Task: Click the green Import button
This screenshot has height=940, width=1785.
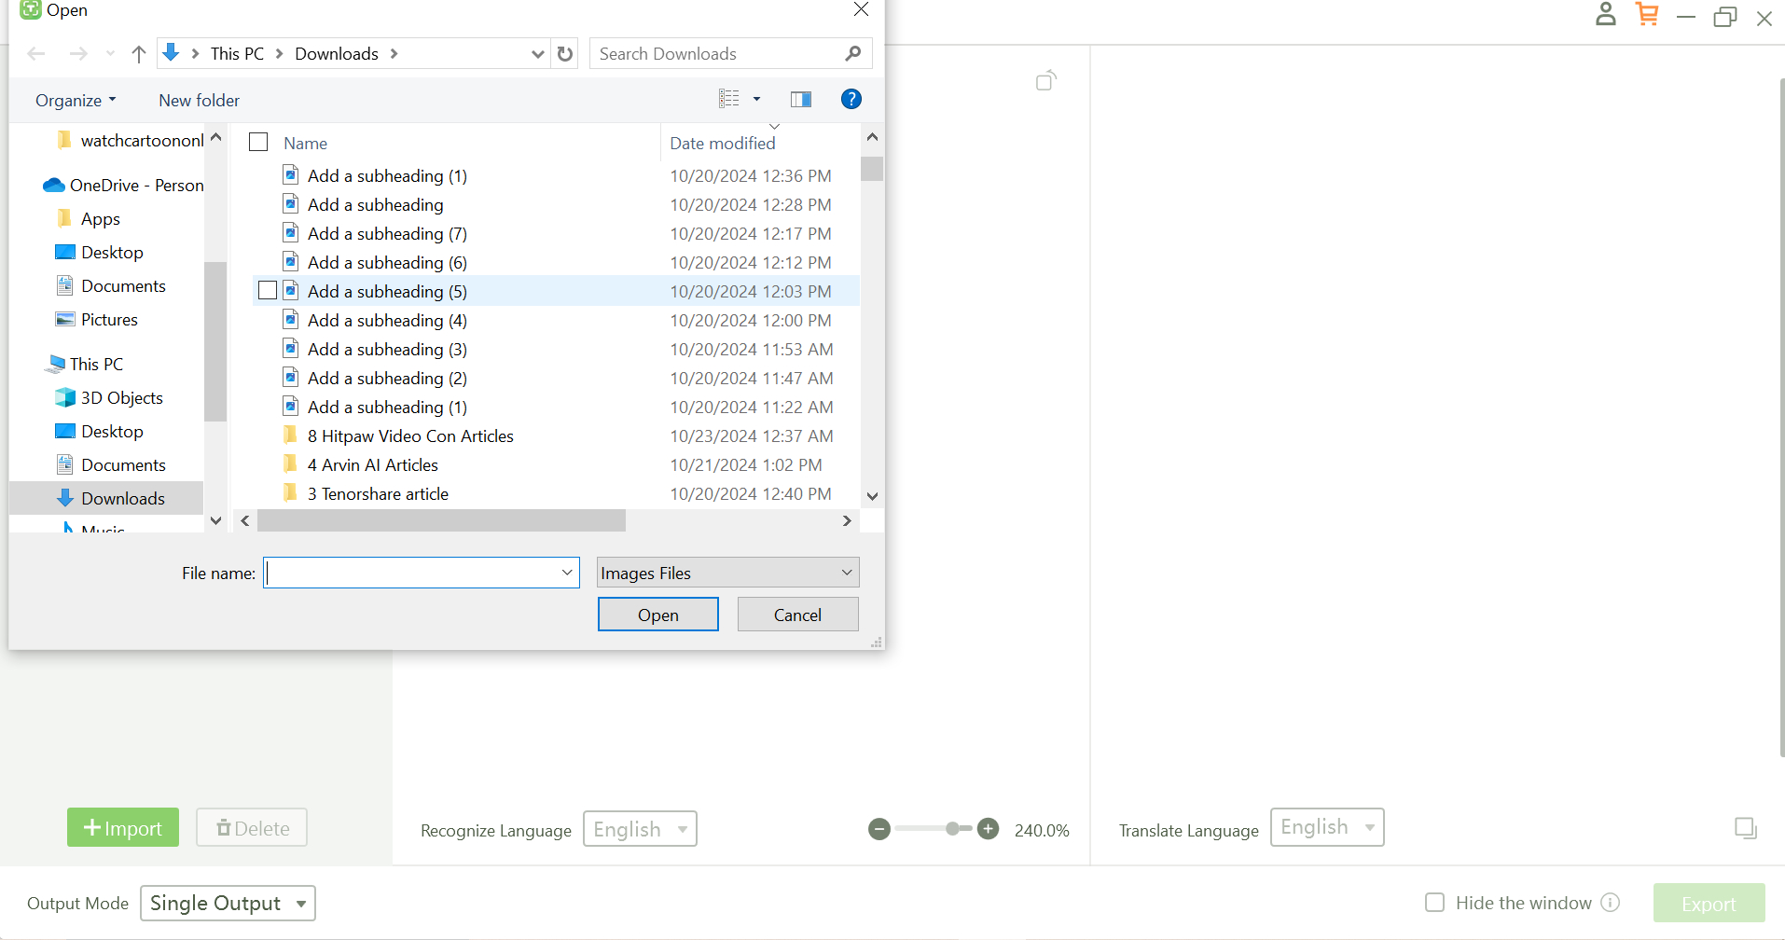Action: click(123, 828)
